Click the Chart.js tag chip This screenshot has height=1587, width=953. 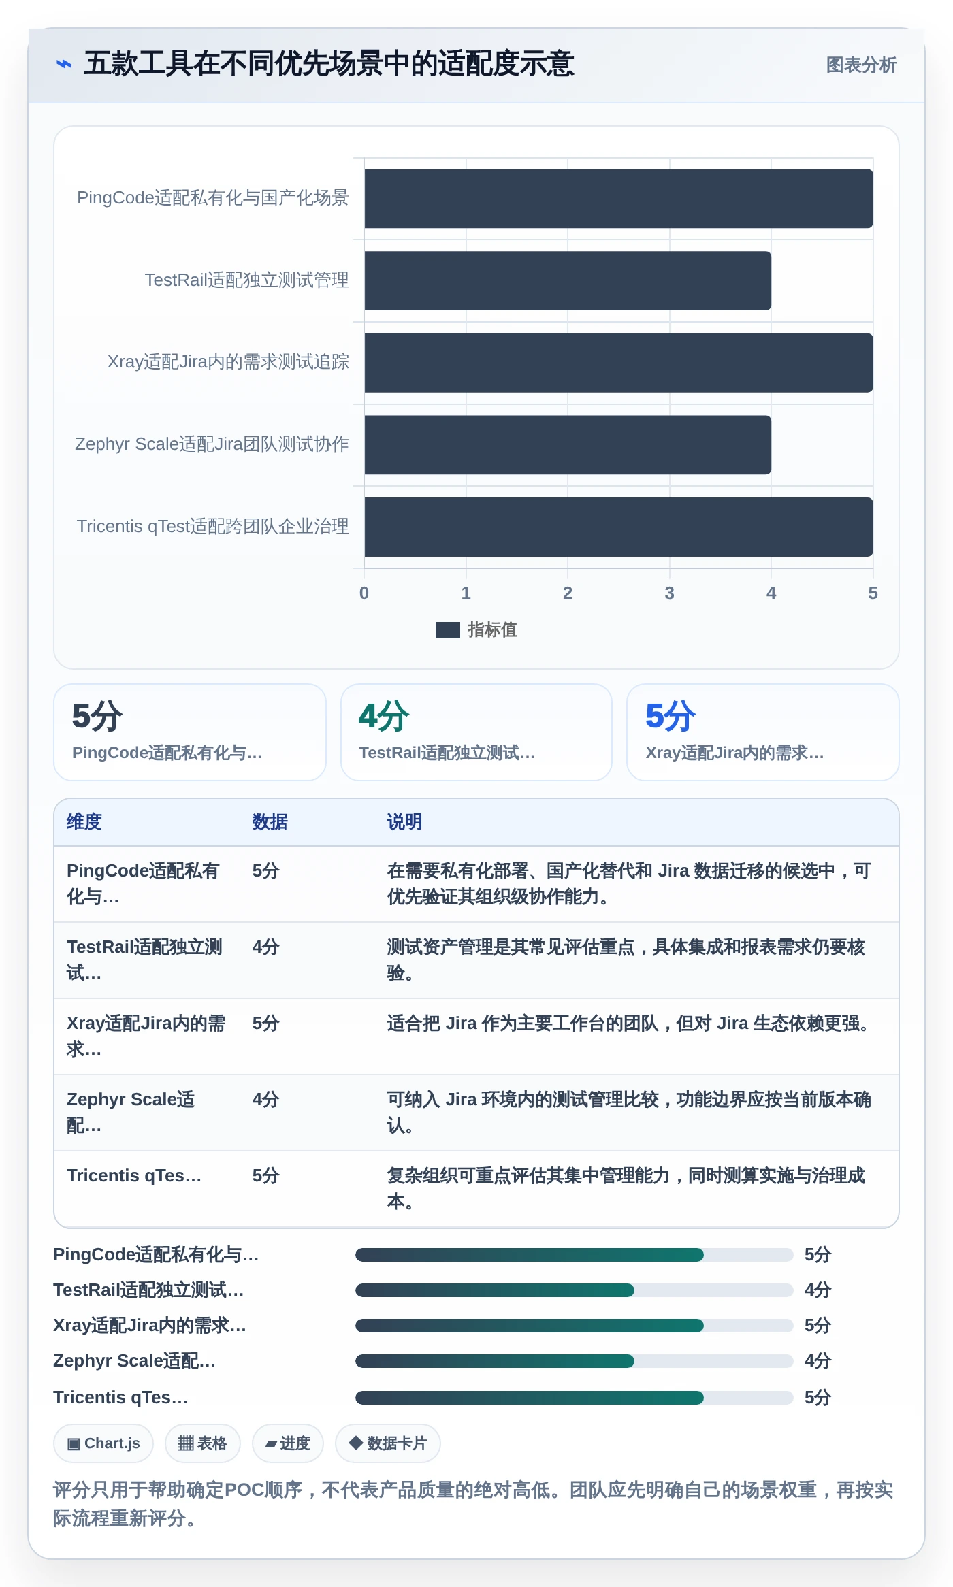pyautogui.click(x=103, y=1443)
